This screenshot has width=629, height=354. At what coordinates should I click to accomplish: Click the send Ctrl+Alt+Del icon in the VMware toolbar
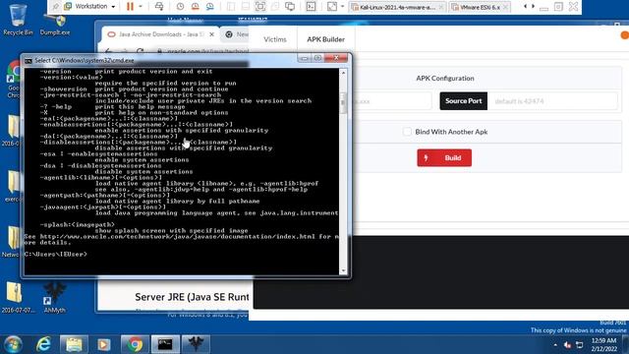point(159,7)
